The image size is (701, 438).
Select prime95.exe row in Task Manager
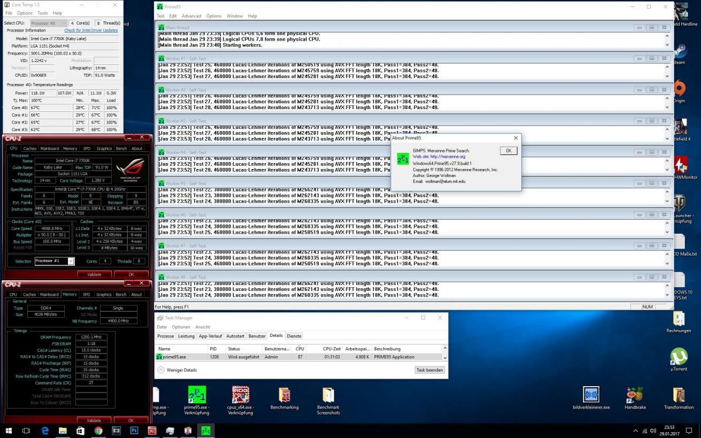point(299,357)
